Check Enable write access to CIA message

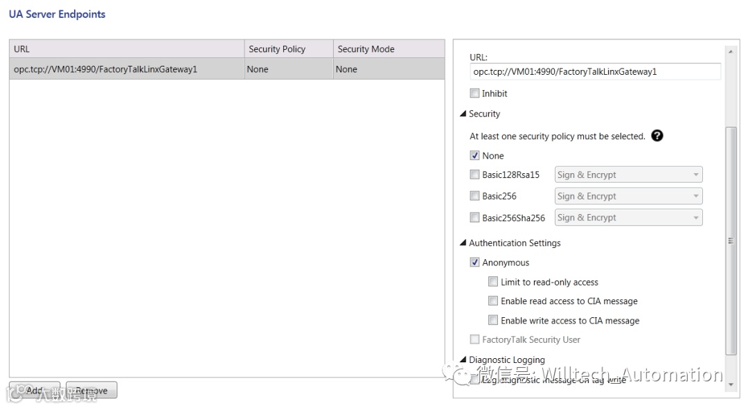[493, 320]
